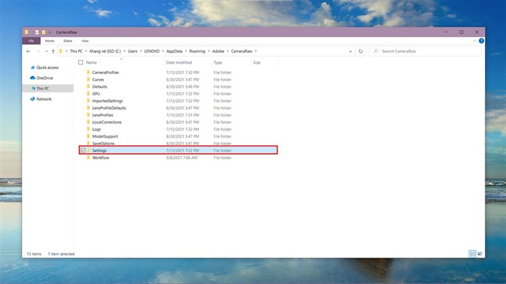Click the Workflow folder icon

pos(88,157)
